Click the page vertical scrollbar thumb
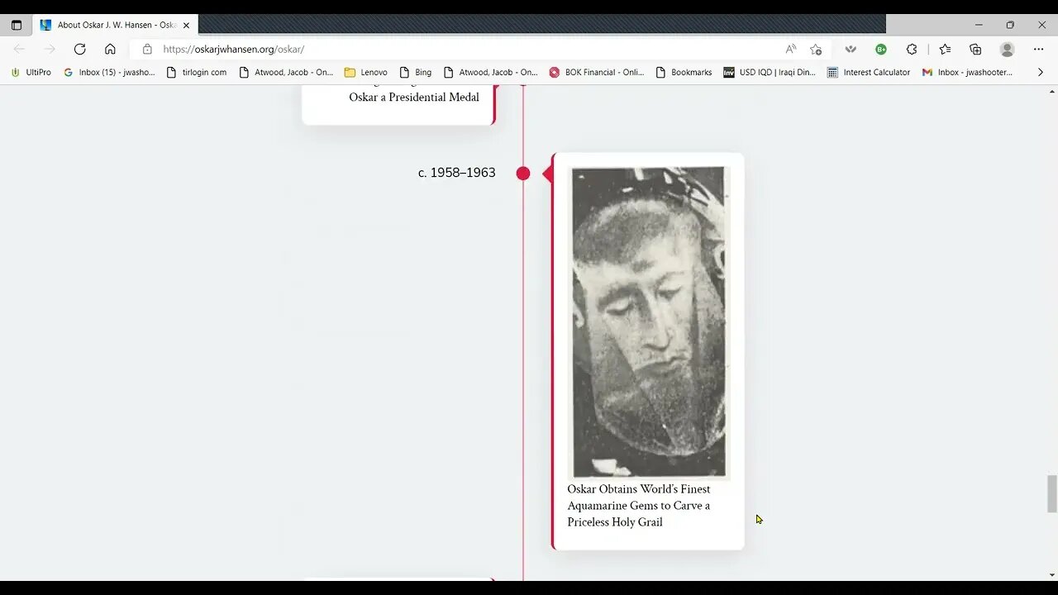1058x595 pixels. click(x=1051, y=493)
